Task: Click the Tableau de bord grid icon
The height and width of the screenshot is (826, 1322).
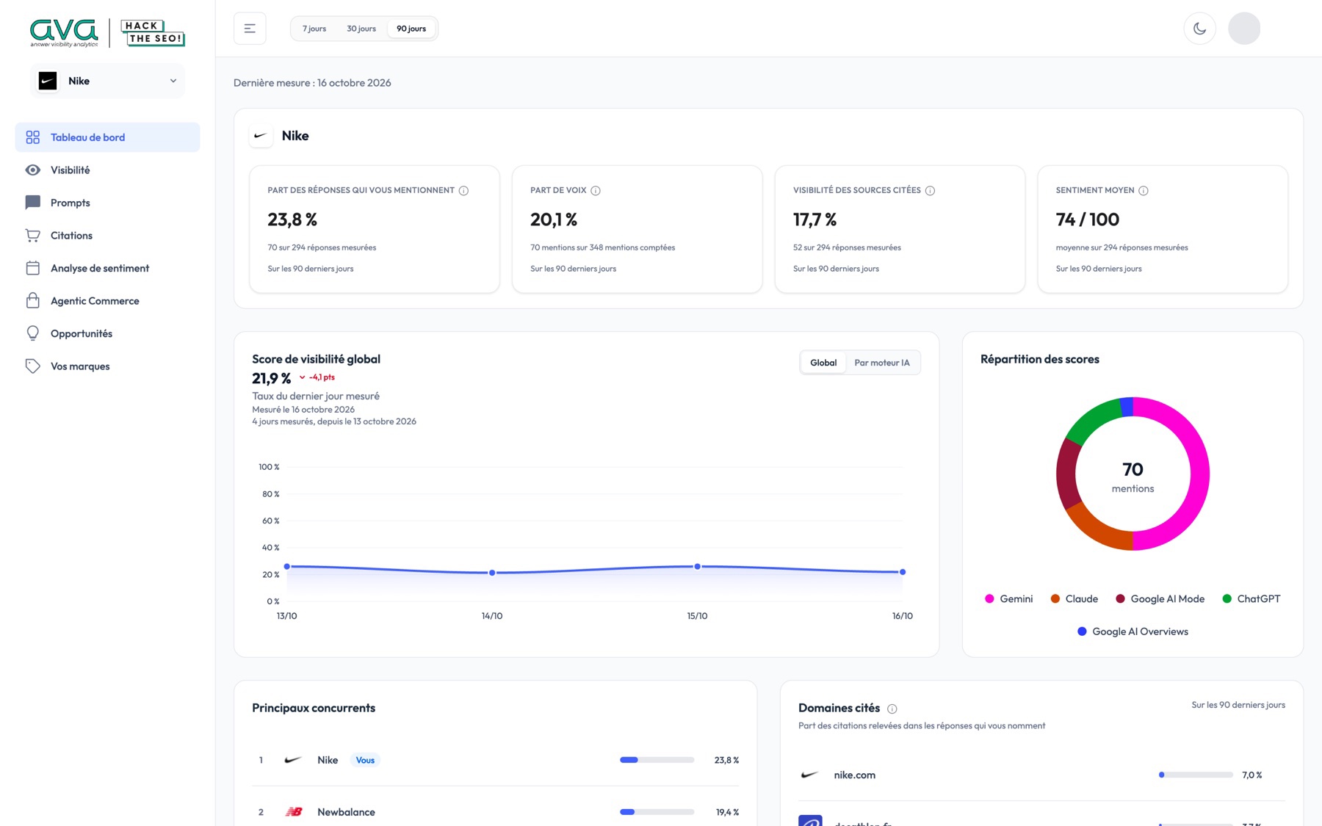Action: [x=33, y=137]
